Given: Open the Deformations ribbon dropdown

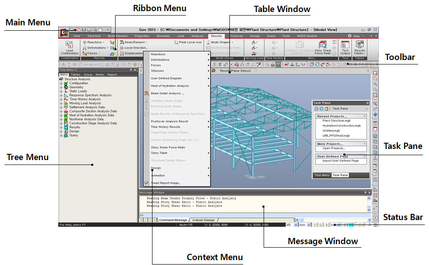Looking at the screenshot, I should 108,48.
